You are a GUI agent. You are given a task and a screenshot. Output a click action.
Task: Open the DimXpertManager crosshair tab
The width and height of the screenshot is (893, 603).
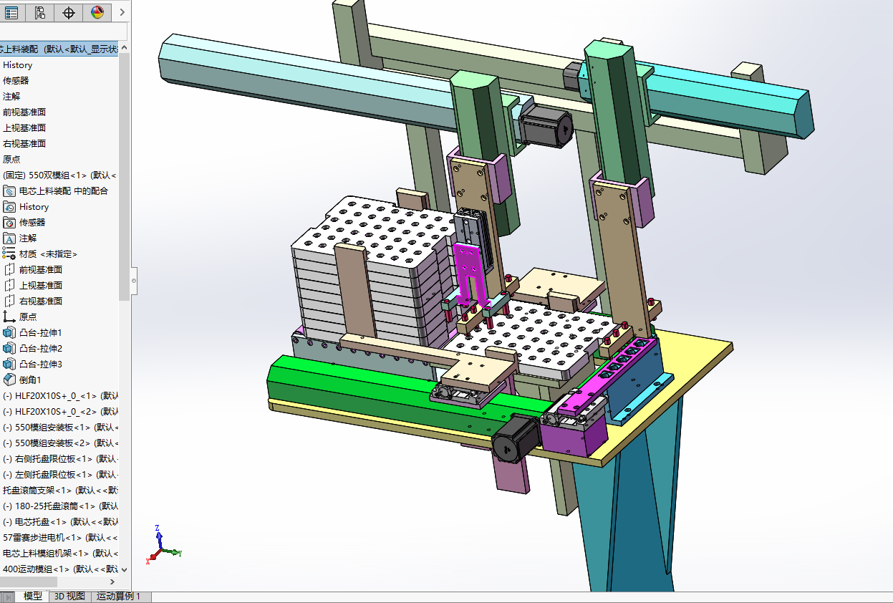(69, 12)
